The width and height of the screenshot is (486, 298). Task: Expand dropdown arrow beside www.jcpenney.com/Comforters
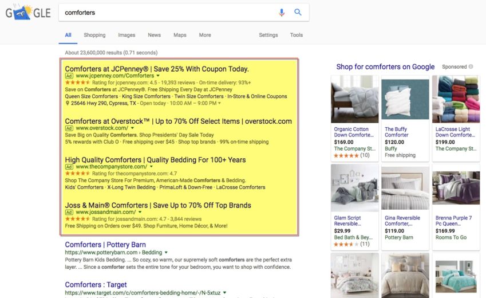(x=158, y=76)
